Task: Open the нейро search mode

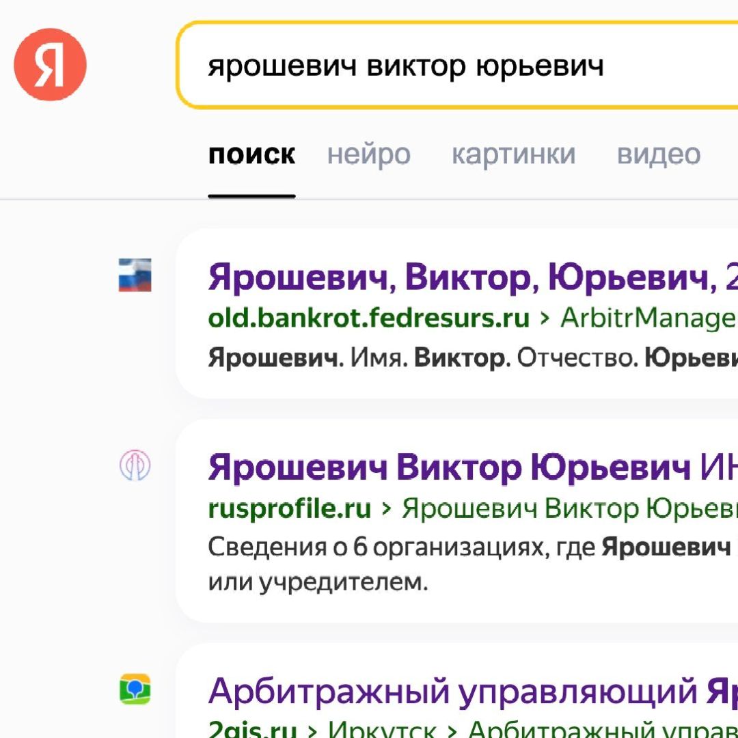Action: 369,154
